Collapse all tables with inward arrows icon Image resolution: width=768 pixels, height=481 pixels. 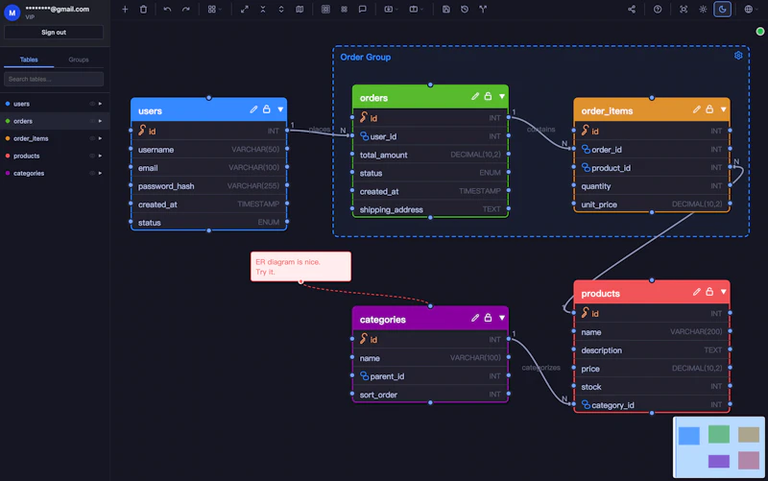[262, 10]
